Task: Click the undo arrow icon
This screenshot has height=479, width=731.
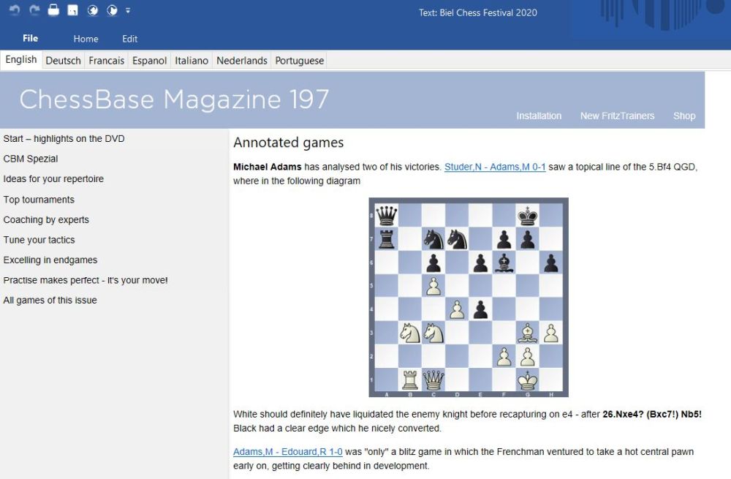Action: [15, 10]
